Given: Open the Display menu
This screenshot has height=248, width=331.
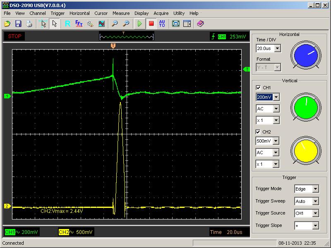Looking at the screenshot, I should coord(142,13).
